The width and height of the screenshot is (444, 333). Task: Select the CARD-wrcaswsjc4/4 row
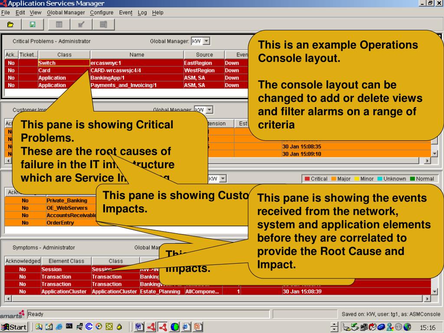coord(126,71)
